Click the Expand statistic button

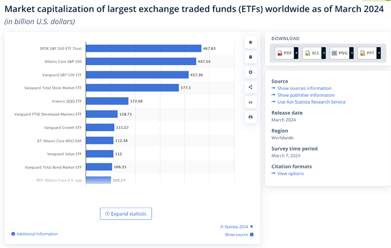(126, 213)
